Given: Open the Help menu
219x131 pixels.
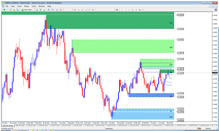Looking at the screenshot, I should (x=49, y=6).
